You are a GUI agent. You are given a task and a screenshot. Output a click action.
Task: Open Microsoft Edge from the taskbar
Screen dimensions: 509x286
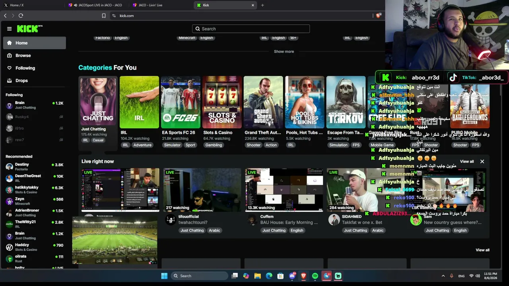coord(269,276)
